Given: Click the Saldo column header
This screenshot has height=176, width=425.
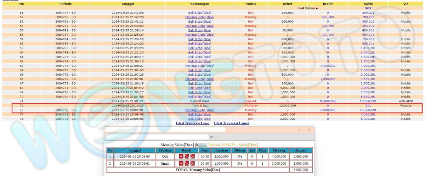Looking at the screenshot, I should 368,4.
